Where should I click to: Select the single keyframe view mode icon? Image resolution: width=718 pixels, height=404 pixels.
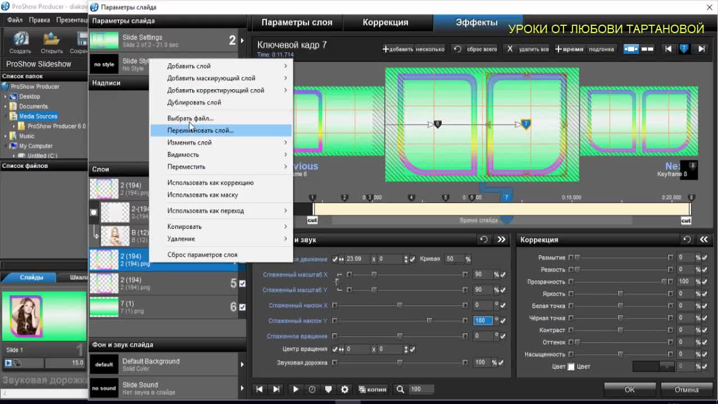631,49
